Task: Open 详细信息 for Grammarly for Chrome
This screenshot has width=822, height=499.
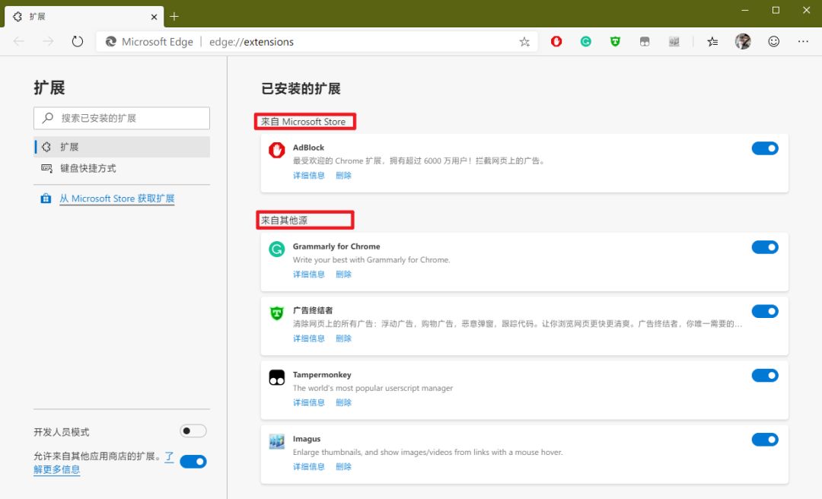Action: click(309, 274)
